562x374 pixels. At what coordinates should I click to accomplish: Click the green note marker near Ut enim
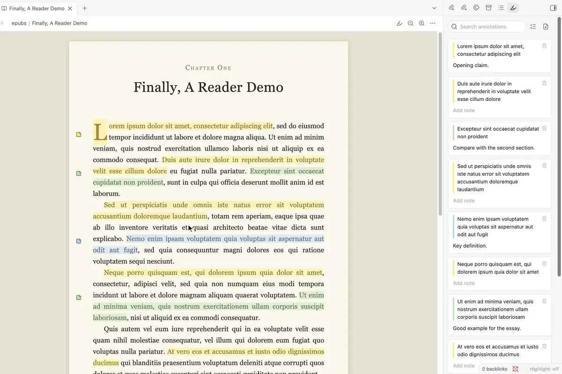coord(79,297)
